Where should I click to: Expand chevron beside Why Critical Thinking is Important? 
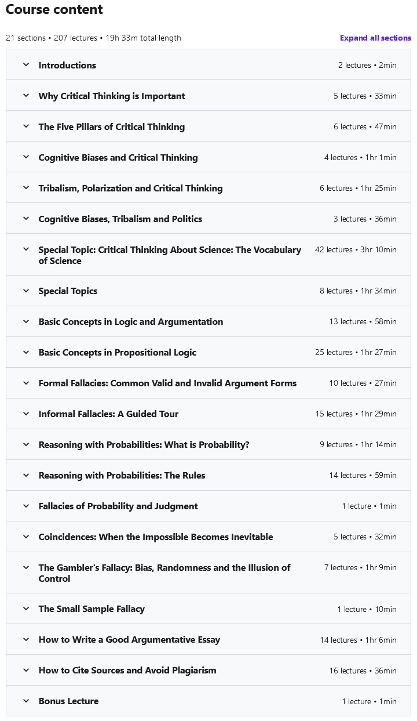[x=26, y=96]
